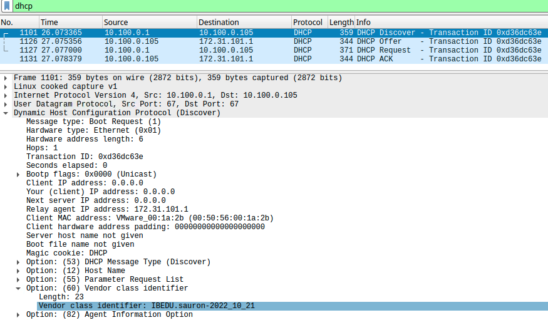Expand Option (55) Parameter Request List
Image resolution: width=548 pixels, height=320 pixels.
tap(19, 280)
